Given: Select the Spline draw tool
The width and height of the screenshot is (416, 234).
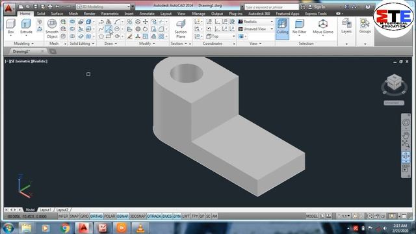Looking at the screenshot, I should [x=101, y=29].
